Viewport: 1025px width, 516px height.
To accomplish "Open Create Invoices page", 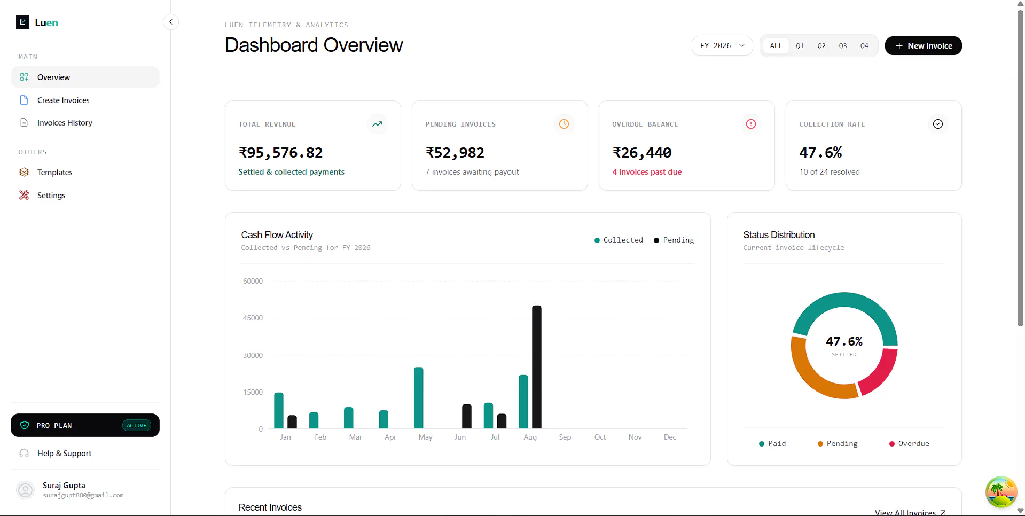I will pyautogui.click(x=85, y=100).
